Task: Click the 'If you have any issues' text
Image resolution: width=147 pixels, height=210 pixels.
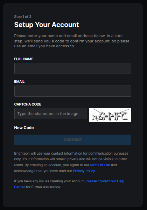Action: tap(50, 181)
